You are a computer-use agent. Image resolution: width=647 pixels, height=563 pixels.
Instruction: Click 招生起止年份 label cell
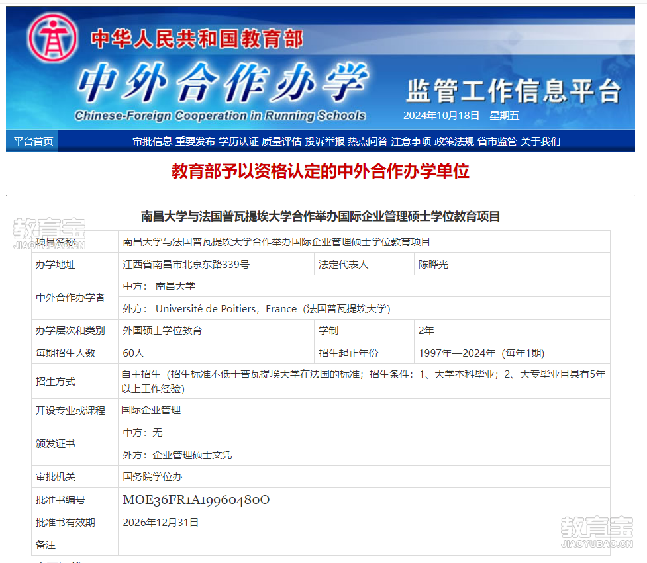pos(364,353)
